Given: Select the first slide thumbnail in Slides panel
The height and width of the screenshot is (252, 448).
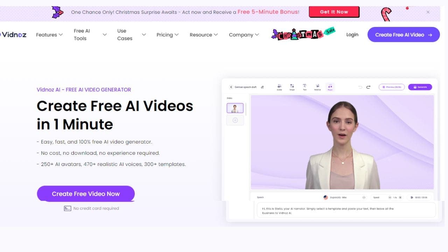Looking at the screenshot, I should point(235,108).
